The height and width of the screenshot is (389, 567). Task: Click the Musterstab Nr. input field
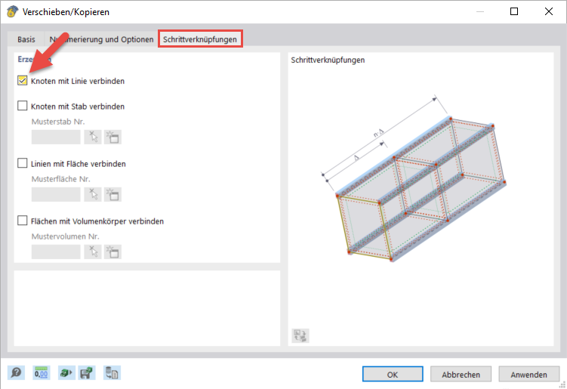(x=56, y=137)
